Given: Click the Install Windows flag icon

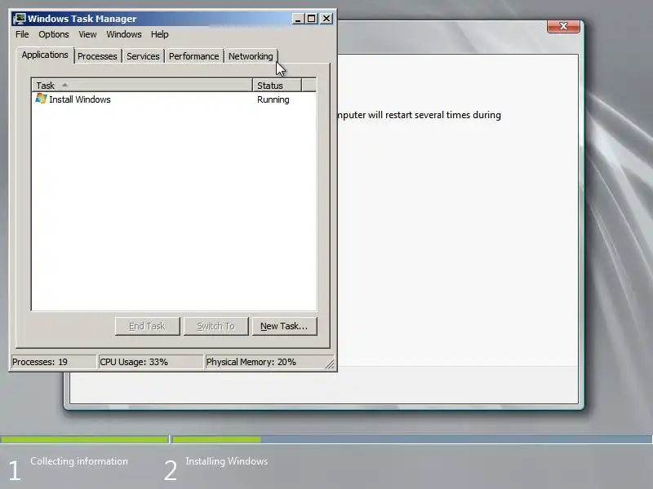Looking at the screenshot, I should click(x=41, y=99).
